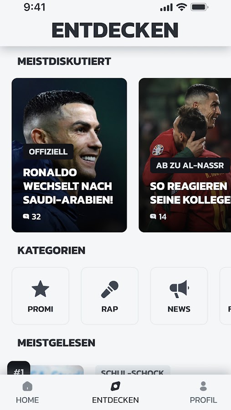Check the battery status icon
The image size is (231, 410).
[x=200, y=7]
